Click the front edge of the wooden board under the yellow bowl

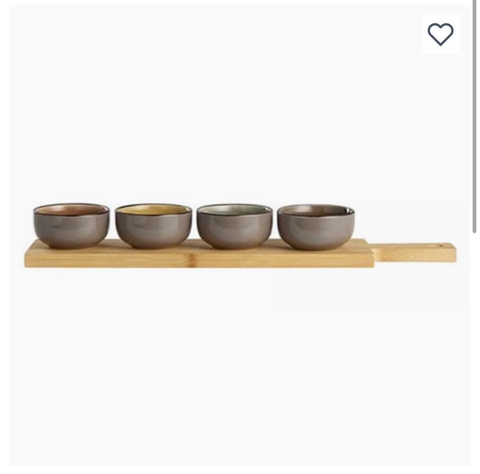[x=153, y=259]
